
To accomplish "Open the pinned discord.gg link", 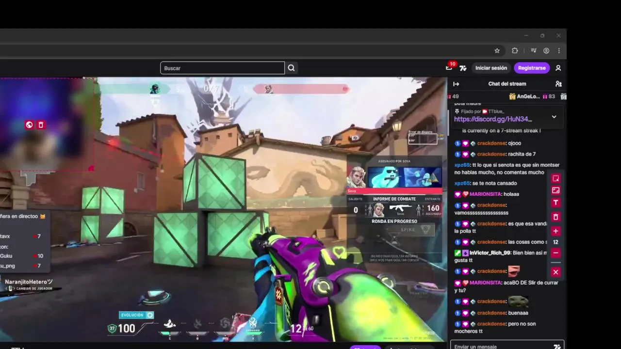I will pyautogui.click(x=493, y=119).
